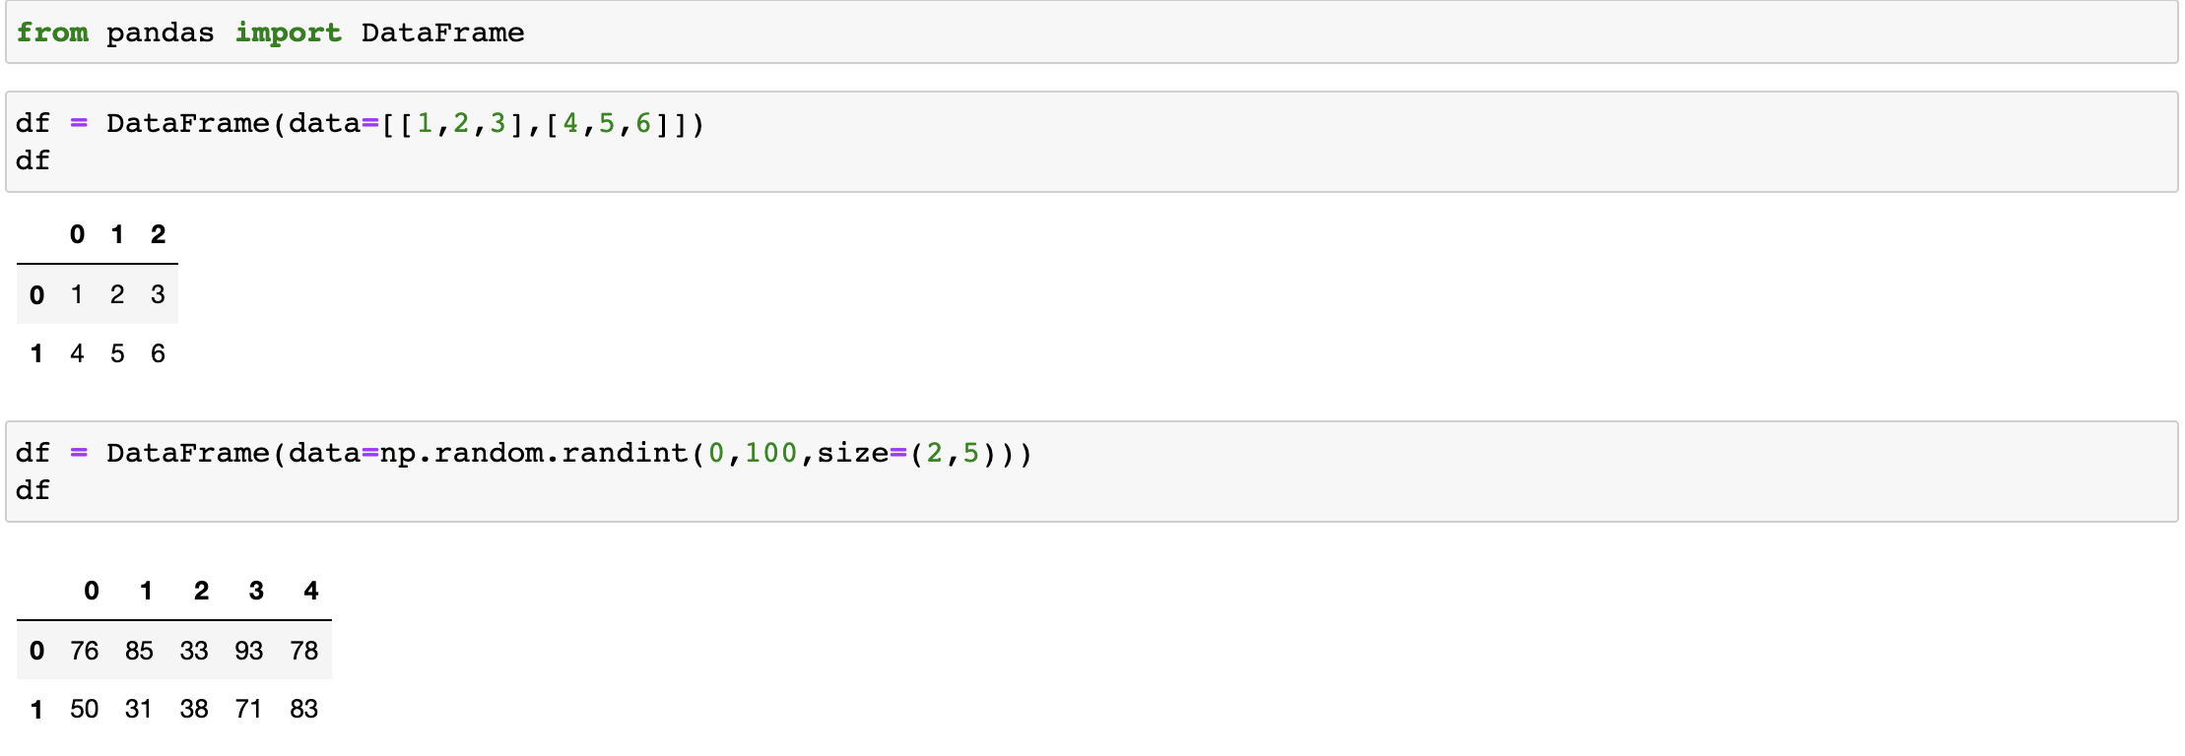The width and height of the screenshot is (2185, 756).
Task: Select column header 2 in first table
Action: coord(158,234)
